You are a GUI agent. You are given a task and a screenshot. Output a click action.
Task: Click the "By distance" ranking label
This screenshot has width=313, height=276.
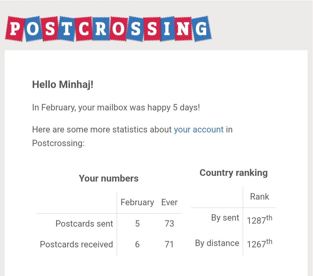(x=217, y=243)
